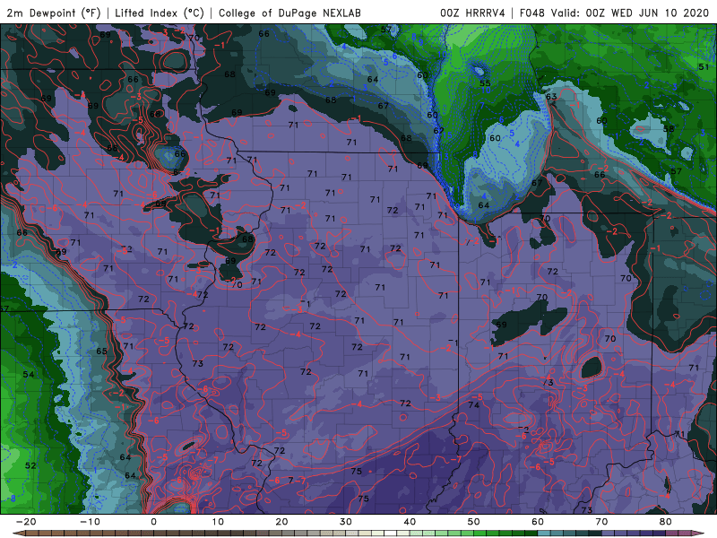The height and width of the screenshot is (538, 717).
Task: Click the "00Z HRRRV4" model run label
Action: [x=472, y=13]
